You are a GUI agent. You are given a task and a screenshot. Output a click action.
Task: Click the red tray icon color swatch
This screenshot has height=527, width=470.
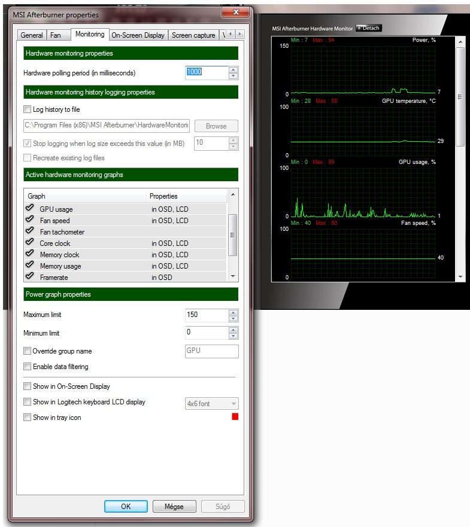click(235, 417)
